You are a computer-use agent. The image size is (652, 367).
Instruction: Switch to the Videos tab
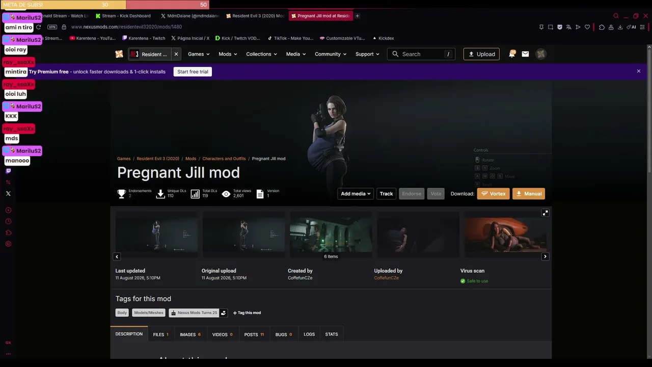[223, 334]
